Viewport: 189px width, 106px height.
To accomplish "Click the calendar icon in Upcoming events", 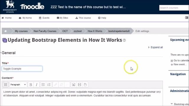I will point(172,61).
